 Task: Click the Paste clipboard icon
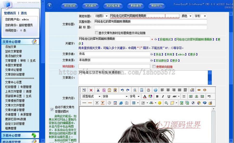(x=109, y=90)
